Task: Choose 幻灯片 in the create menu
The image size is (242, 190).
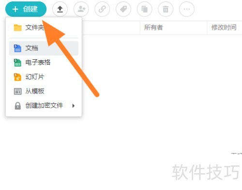Action: click(x=44, y=77)
